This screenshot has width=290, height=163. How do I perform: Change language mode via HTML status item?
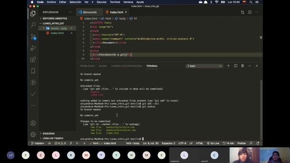click(199, 143)
